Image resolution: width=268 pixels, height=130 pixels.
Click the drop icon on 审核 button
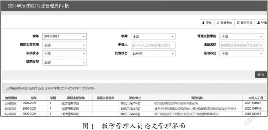203,23
